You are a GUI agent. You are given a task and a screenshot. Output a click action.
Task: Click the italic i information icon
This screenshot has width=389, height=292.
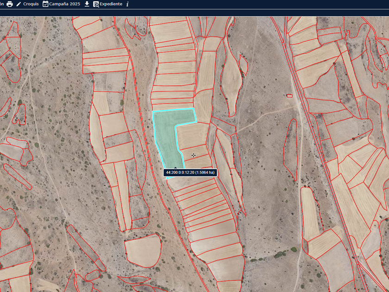coord(127,4)
